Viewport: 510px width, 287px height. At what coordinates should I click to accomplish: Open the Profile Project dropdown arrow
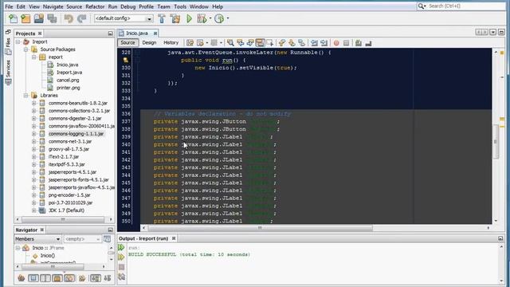click(228, 18)
